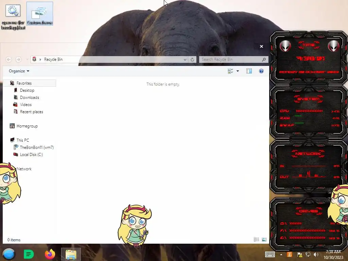Click the This PC computer icon

tap(12, 140)
